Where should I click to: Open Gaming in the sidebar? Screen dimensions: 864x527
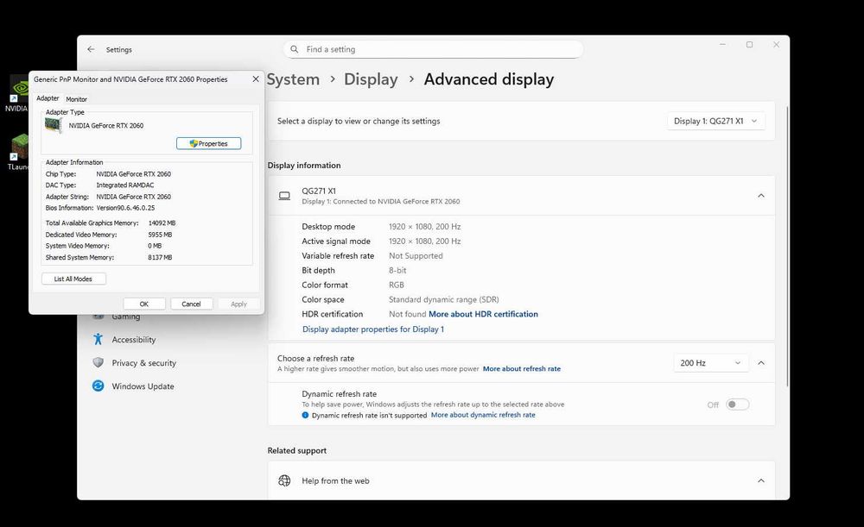[125, 317]
